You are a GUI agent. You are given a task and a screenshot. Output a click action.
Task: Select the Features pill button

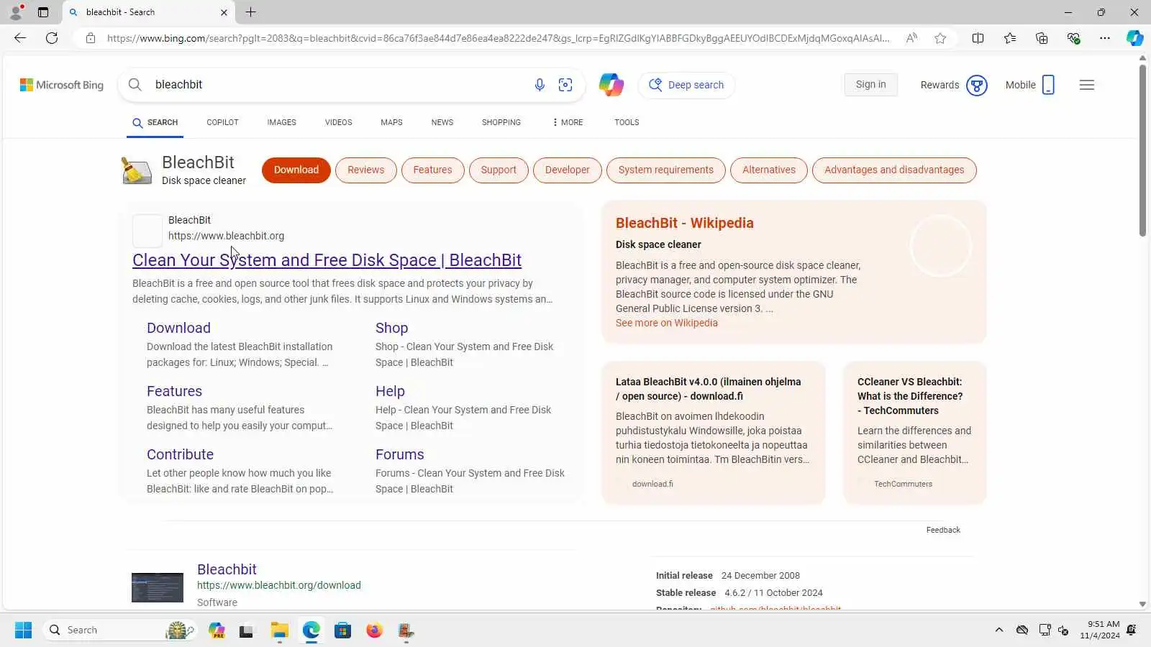(x=432, y=170)
